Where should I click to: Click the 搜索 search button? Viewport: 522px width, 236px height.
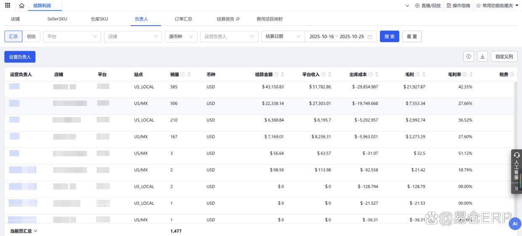(389, 36)
